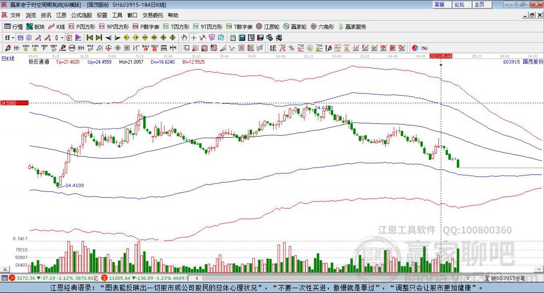Click the colorful flag icon

coord(79,38)
